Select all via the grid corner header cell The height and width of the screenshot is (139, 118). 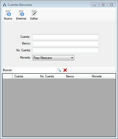[x=7, y=76]
